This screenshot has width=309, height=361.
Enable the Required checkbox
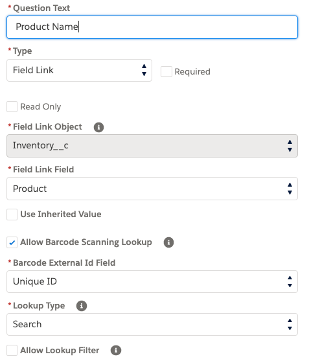[166, 71]
